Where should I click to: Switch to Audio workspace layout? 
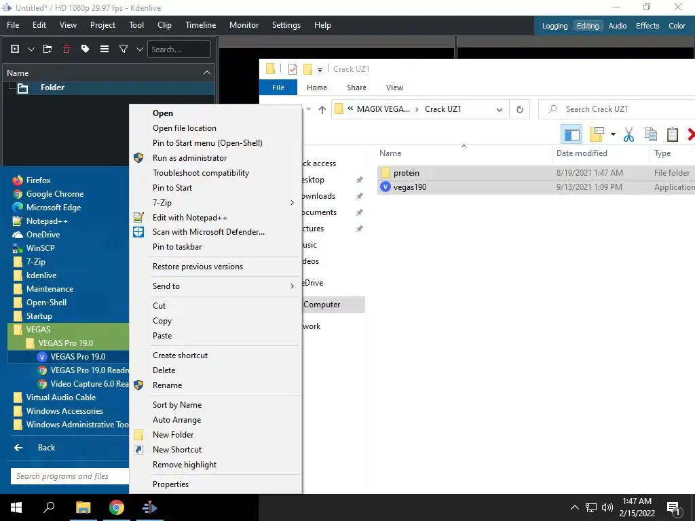[617, 26]
